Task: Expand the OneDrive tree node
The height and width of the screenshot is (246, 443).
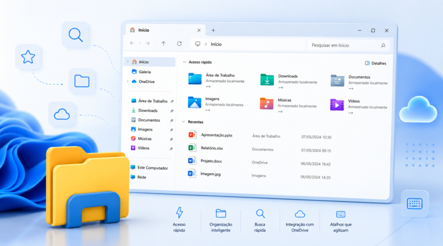Action: (127, 81)
